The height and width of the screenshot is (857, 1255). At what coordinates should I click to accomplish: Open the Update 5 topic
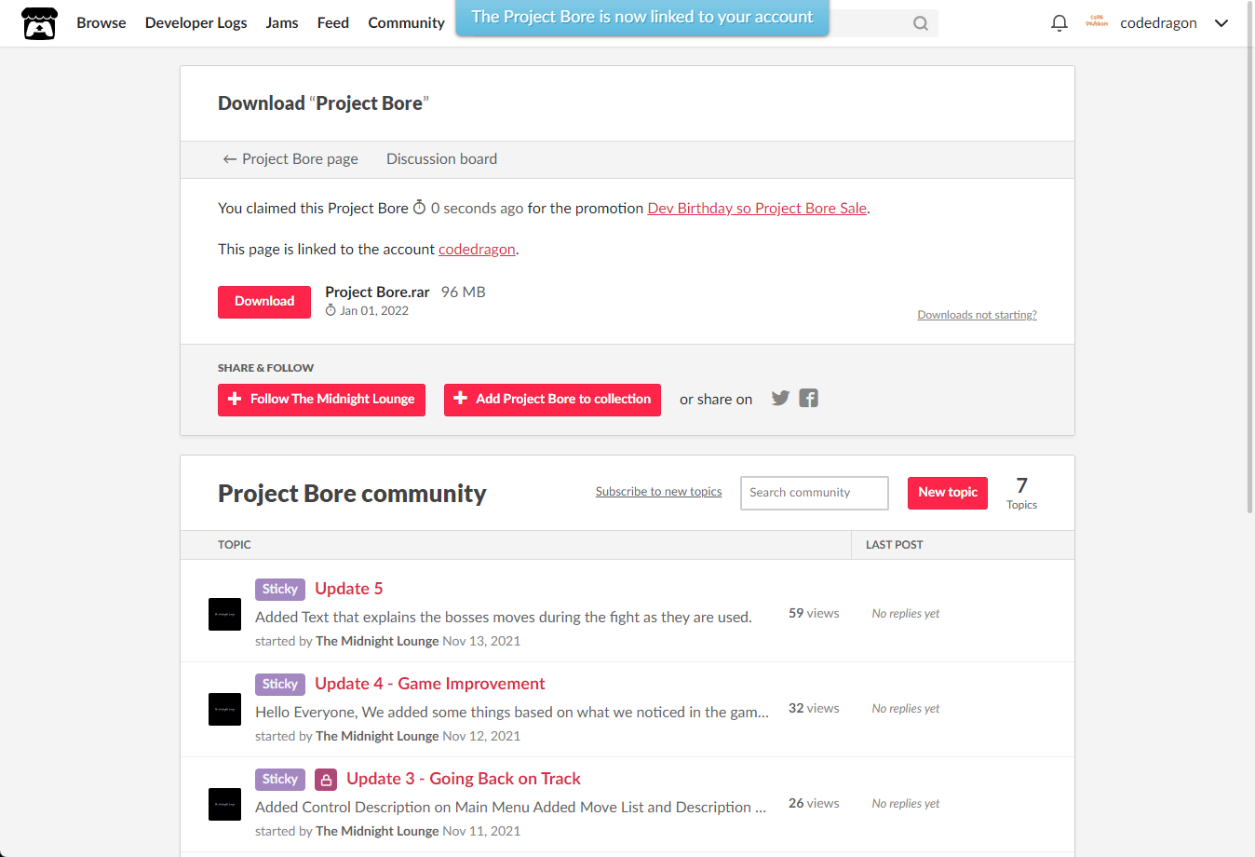349,589
